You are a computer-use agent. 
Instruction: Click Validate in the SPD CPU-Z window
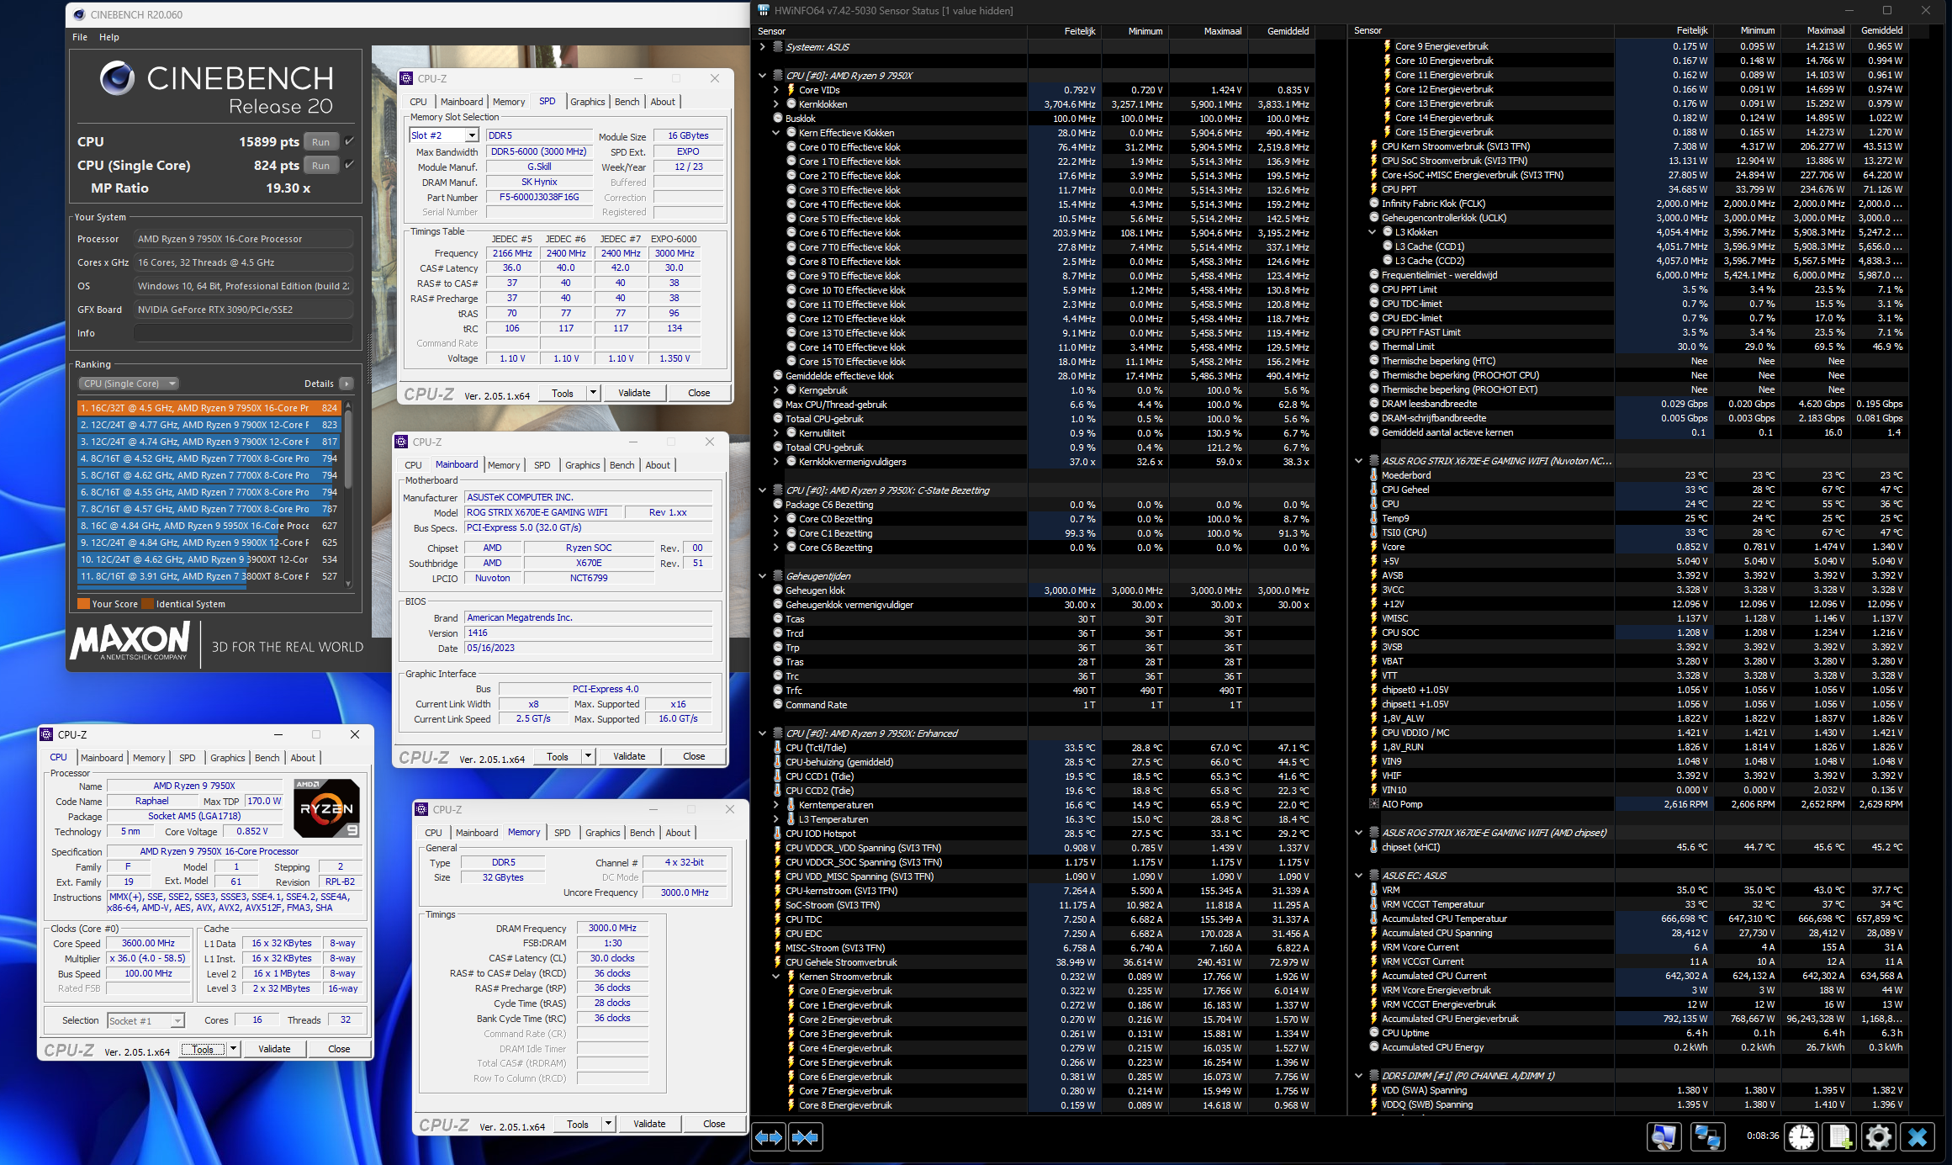(x=634, y=393)
